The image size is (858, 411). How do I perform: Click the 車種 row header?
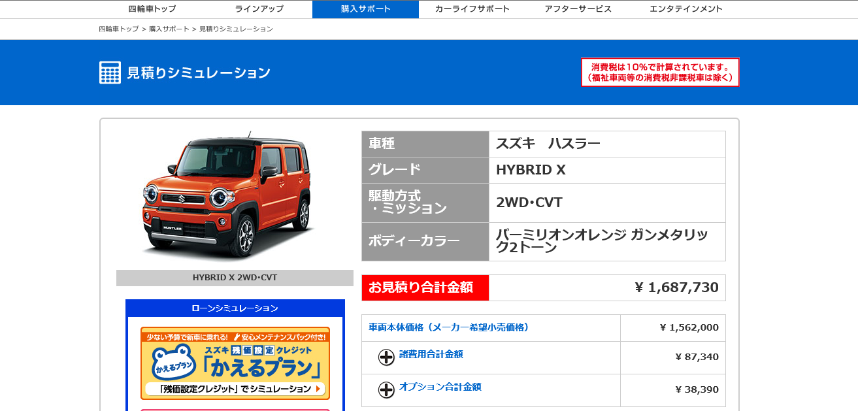(425, 144)
